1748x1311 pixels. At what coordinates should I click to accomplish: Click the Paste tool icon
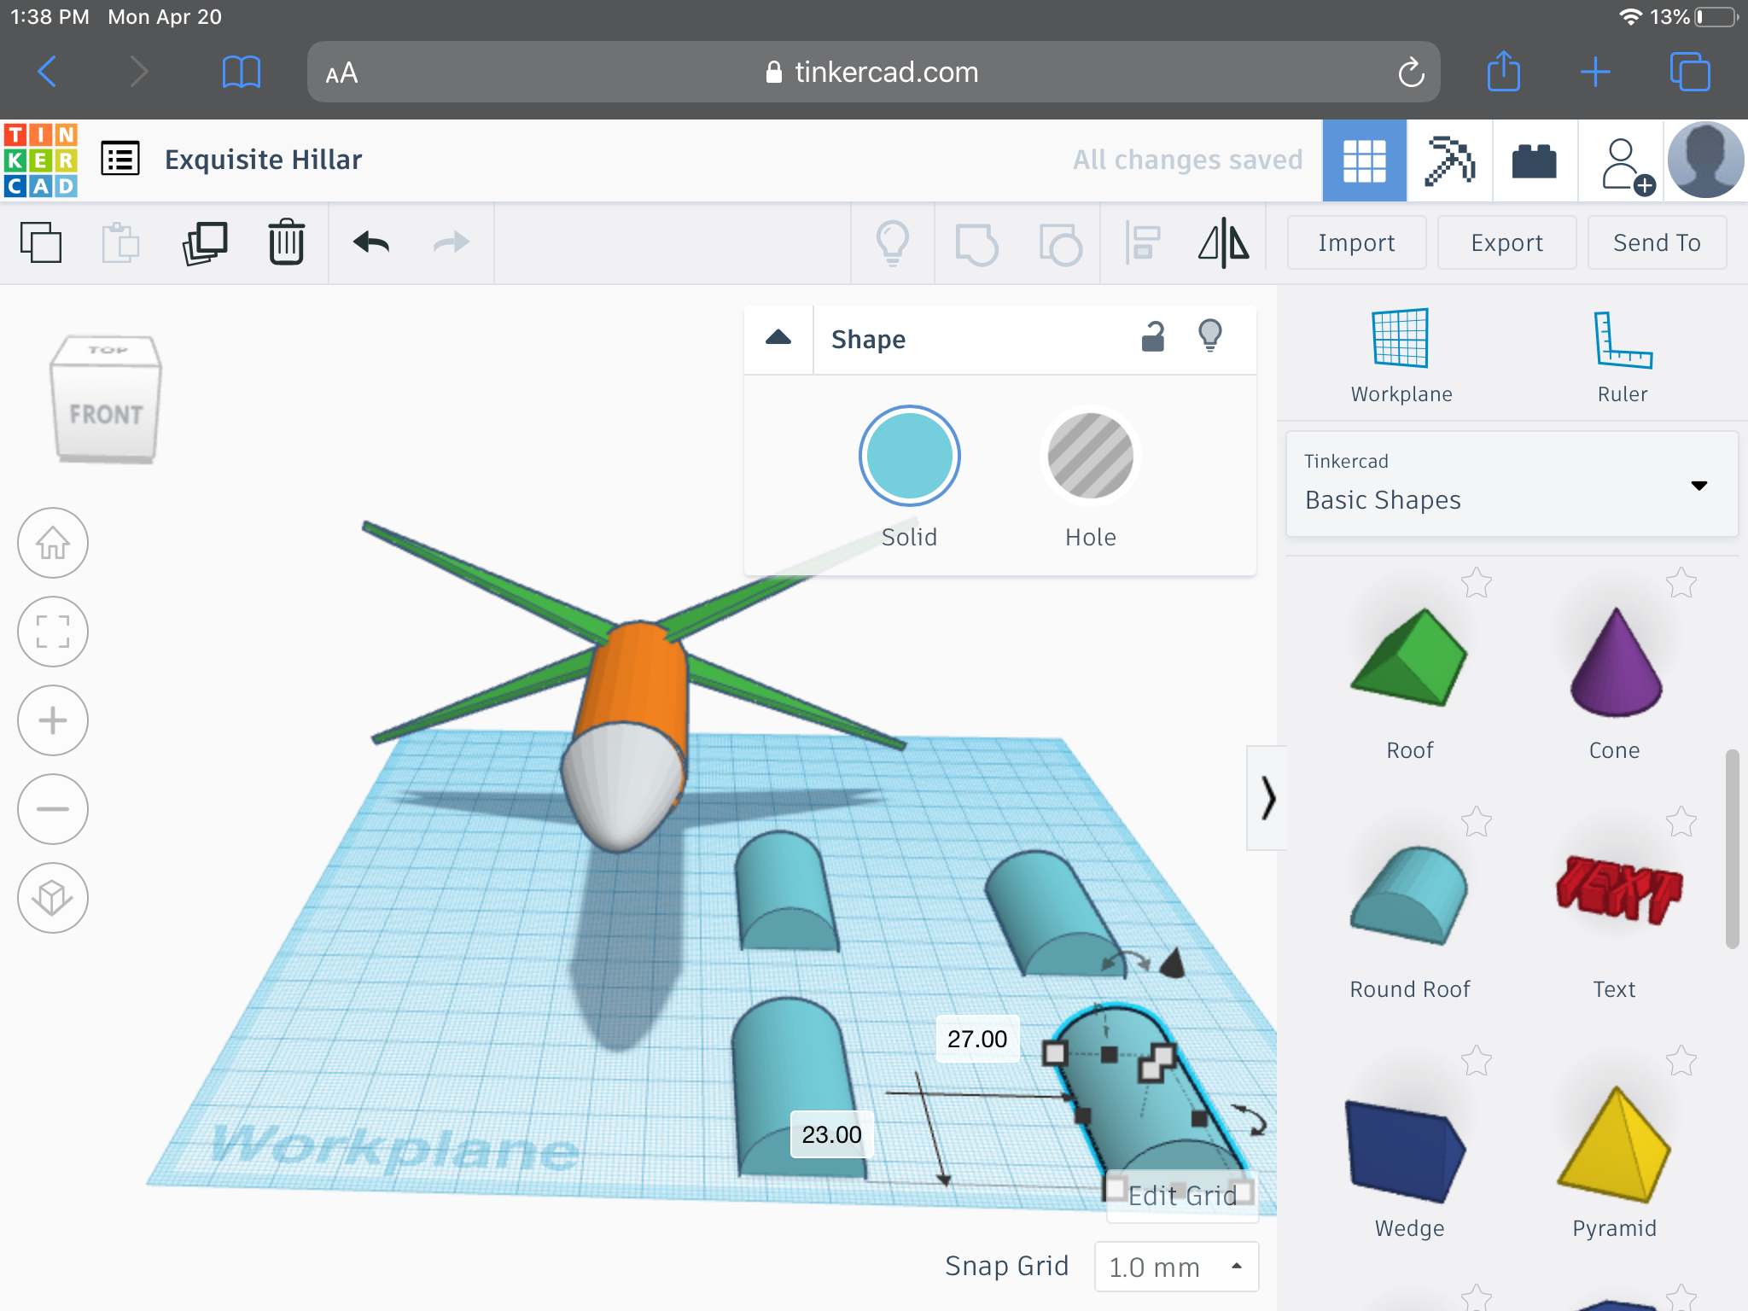[120, 242]
